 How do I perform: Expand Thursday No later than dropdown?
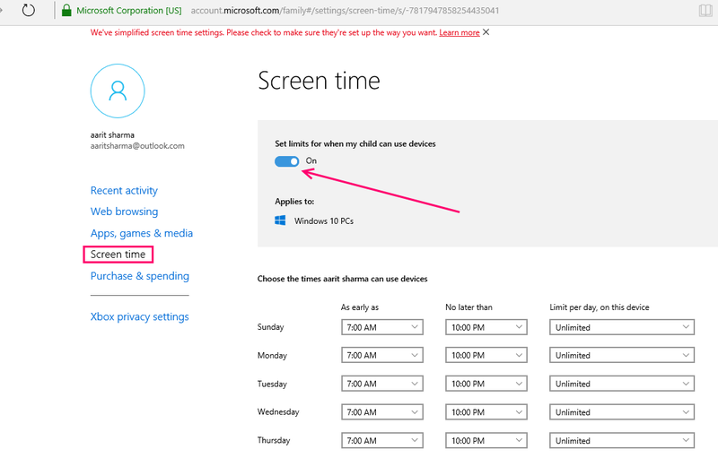(486, 440)
